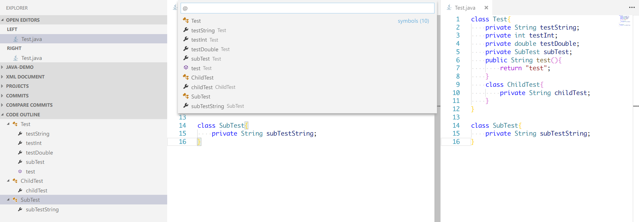
Task: Click the field icon of testDouble in Code Outline
Action: [20, 152]
